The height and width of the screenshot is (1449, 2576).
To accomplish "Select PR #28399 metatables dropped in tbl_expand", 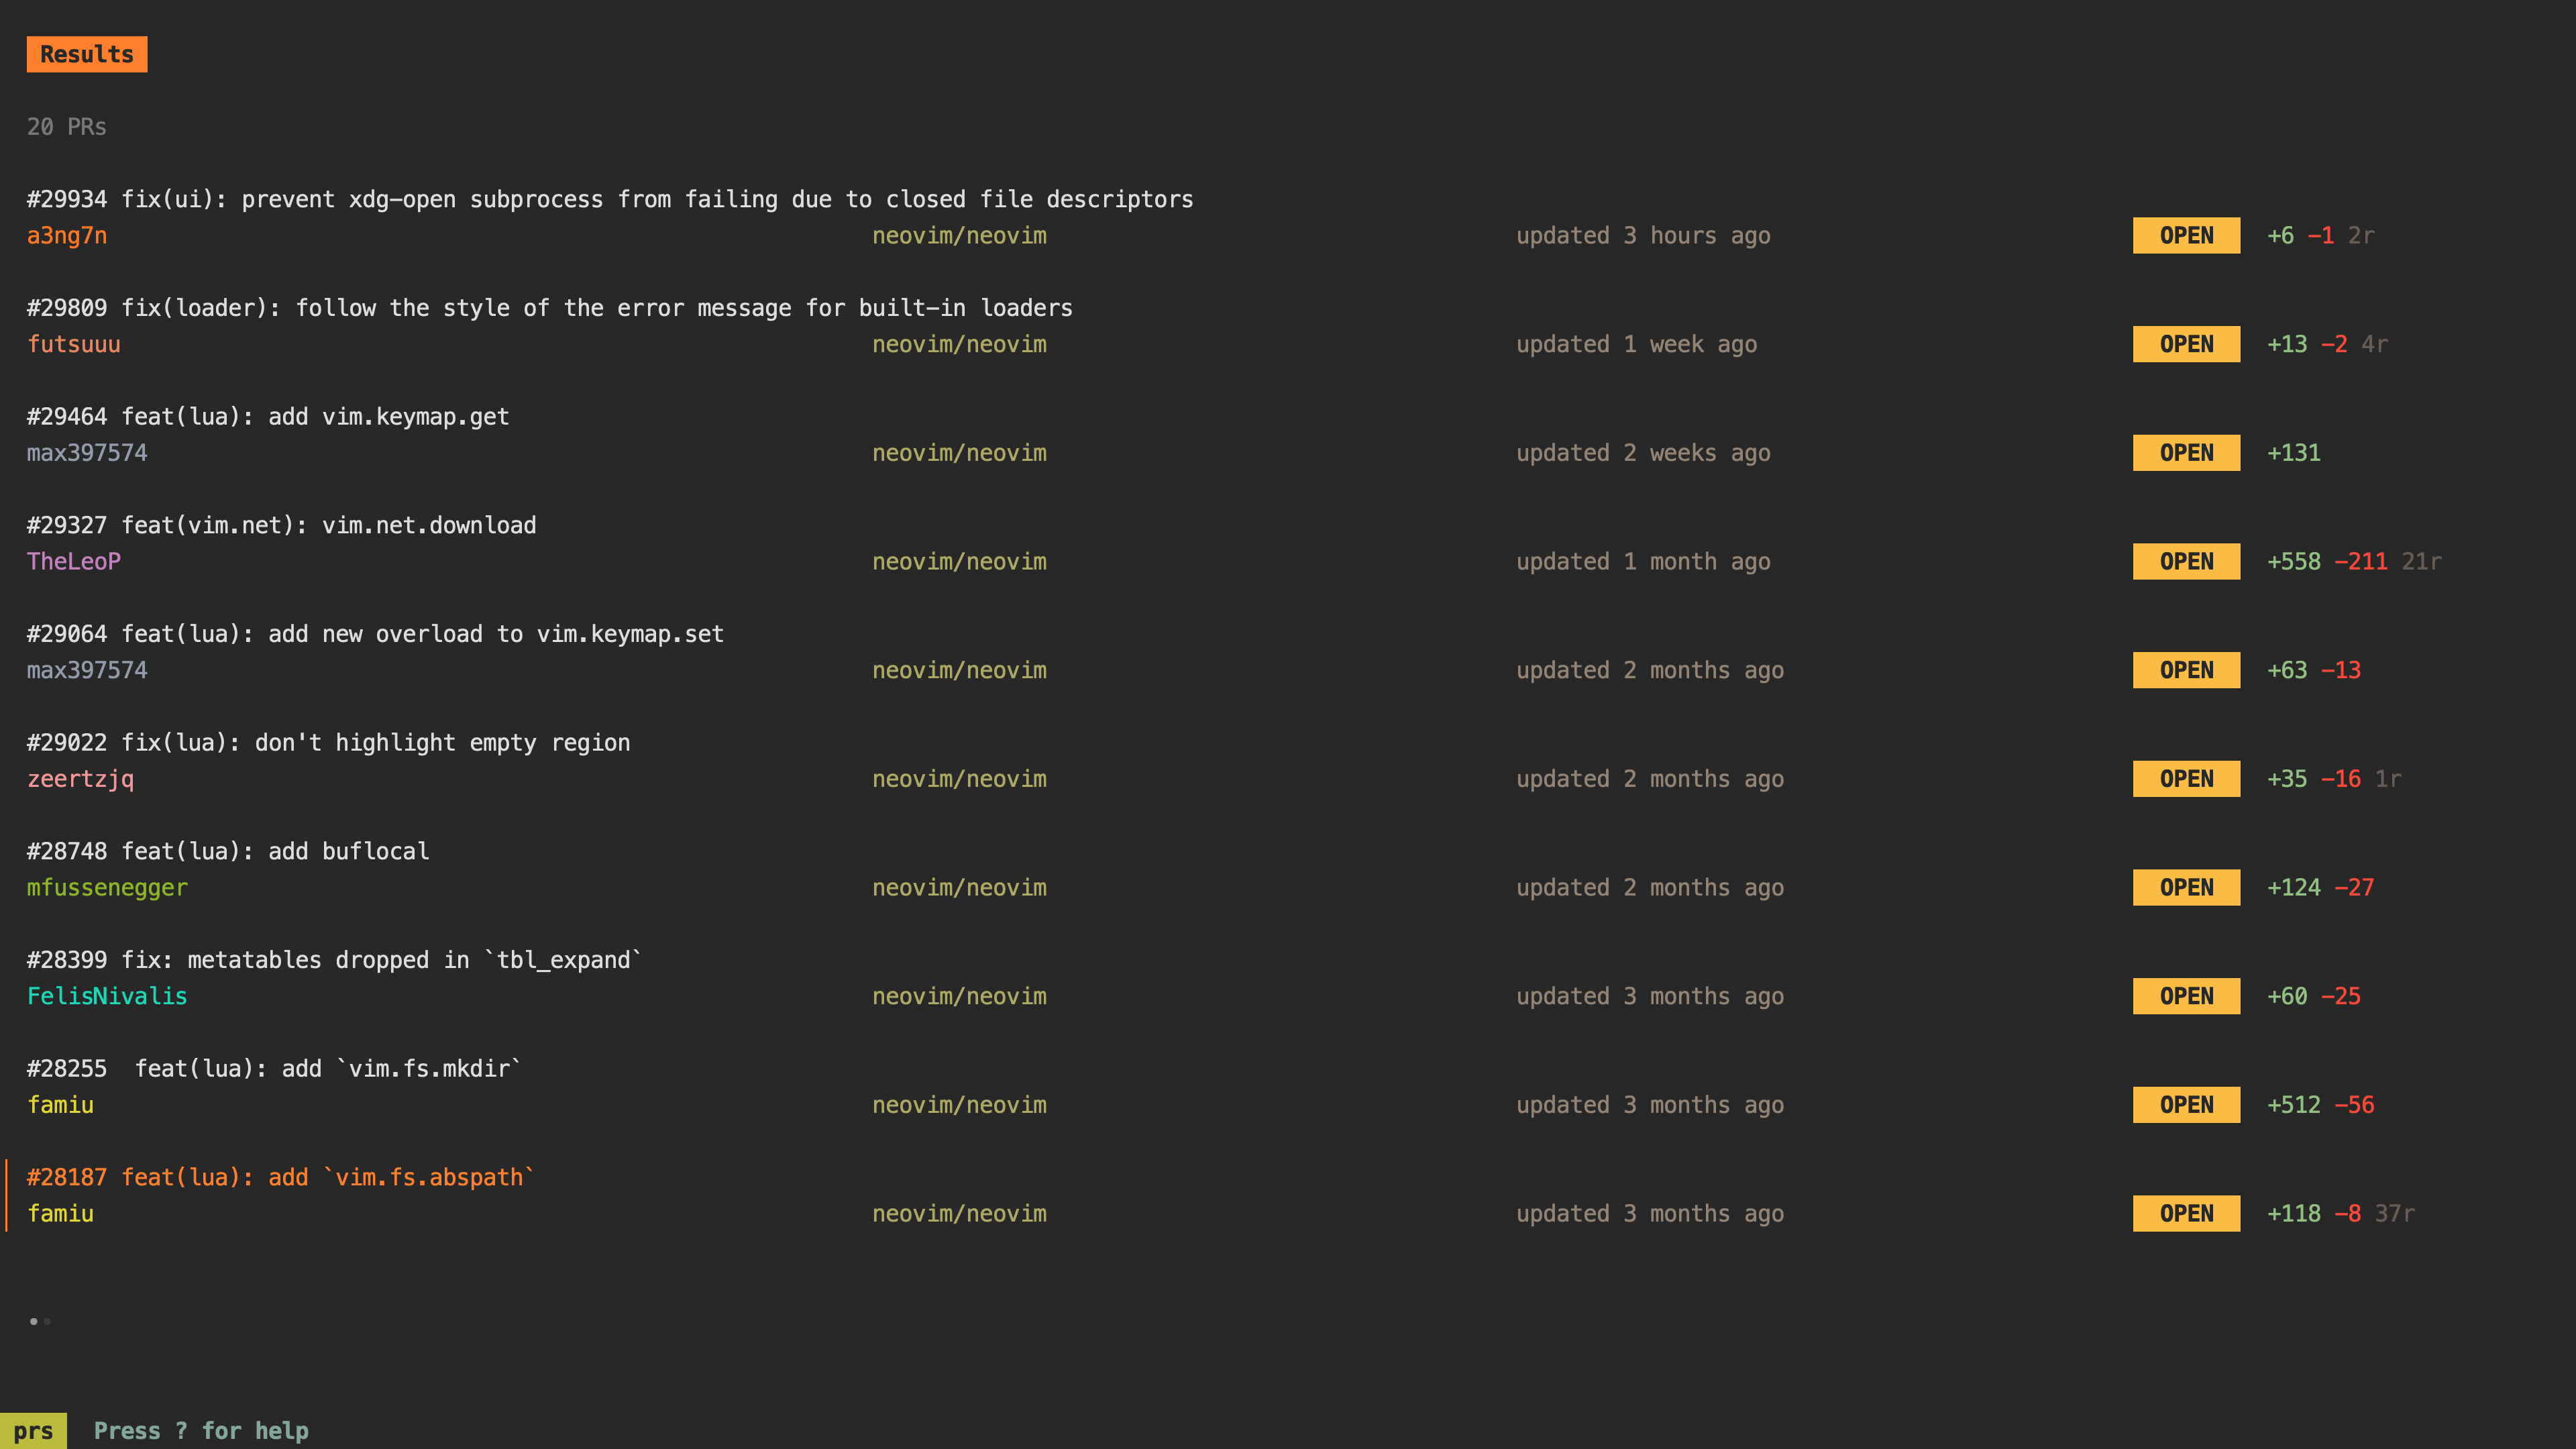I will coord(334,960).
